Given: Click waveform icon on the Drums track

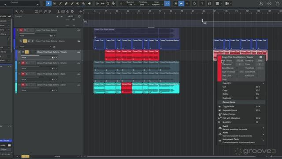Looking at the screenshot, I should click(x=78, y=63).
